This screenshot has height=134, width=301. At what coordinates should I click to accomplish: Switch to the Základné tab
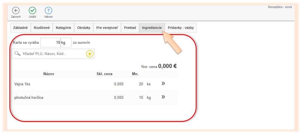[20, 28]
